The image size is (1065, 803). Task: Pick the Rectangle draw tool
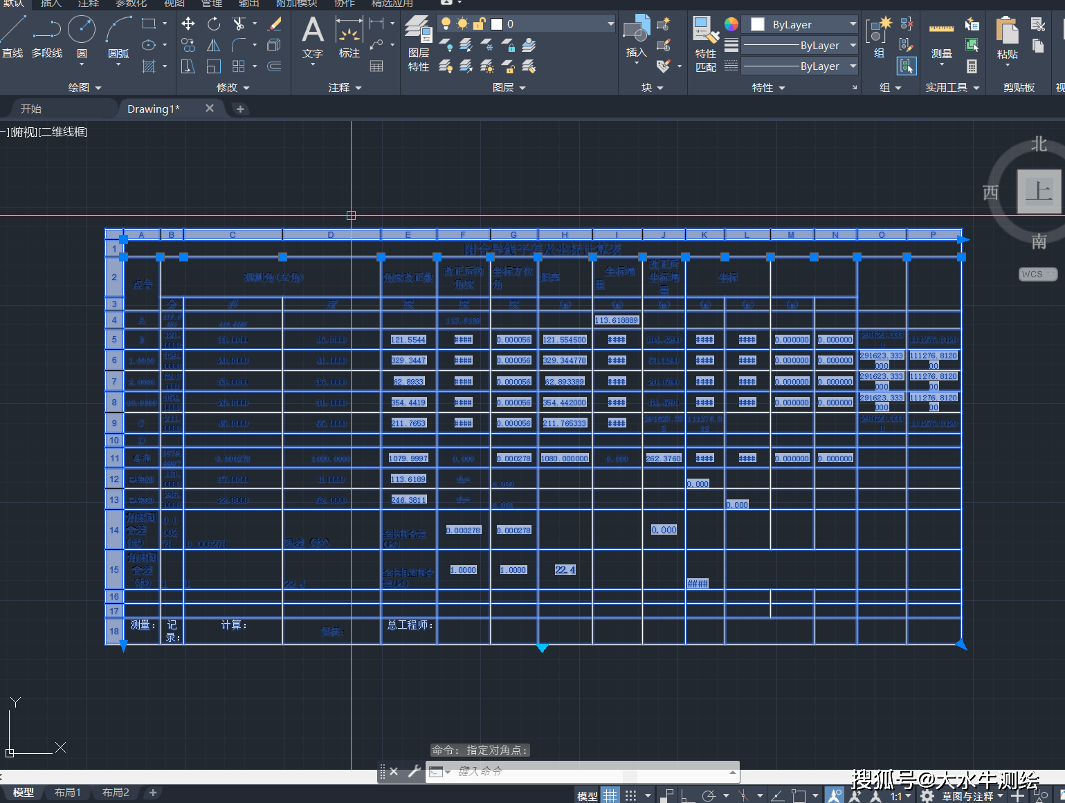(149, 24)
